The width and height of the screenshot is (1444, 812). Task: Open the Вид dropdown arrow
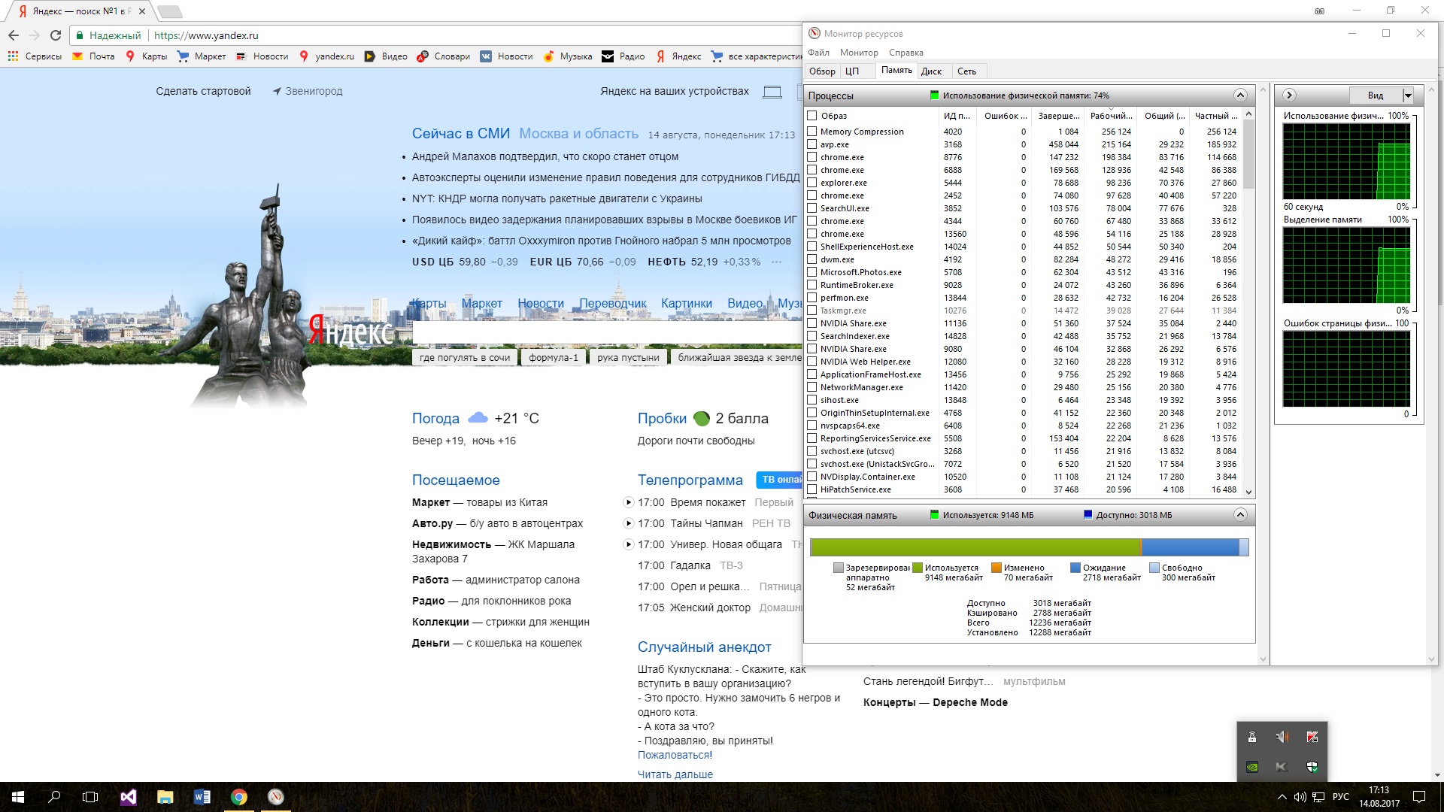click(x=1408, y=95)
